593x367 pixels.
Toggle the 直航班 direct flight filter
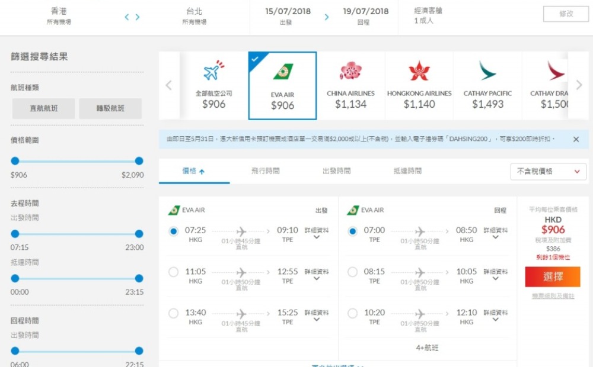[43, 108]
